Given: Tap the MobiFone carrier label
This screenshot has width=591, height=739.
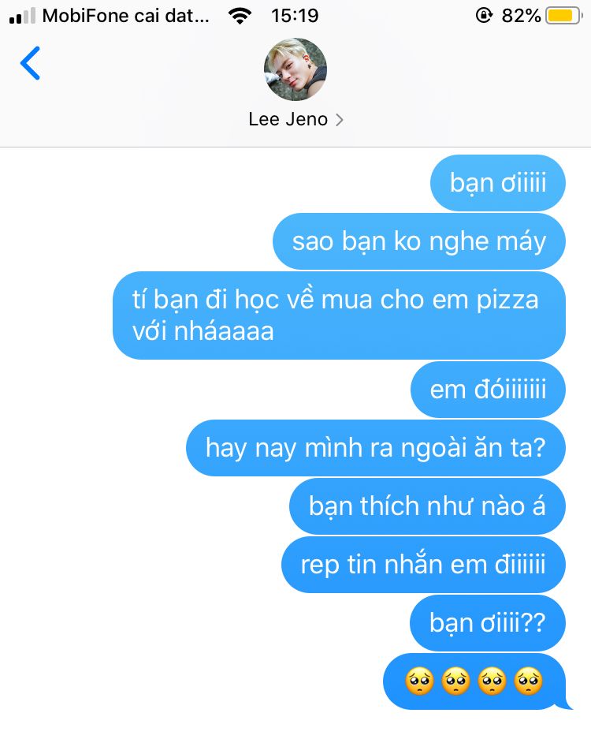Looking at the screenshot, I should [126, 16].
